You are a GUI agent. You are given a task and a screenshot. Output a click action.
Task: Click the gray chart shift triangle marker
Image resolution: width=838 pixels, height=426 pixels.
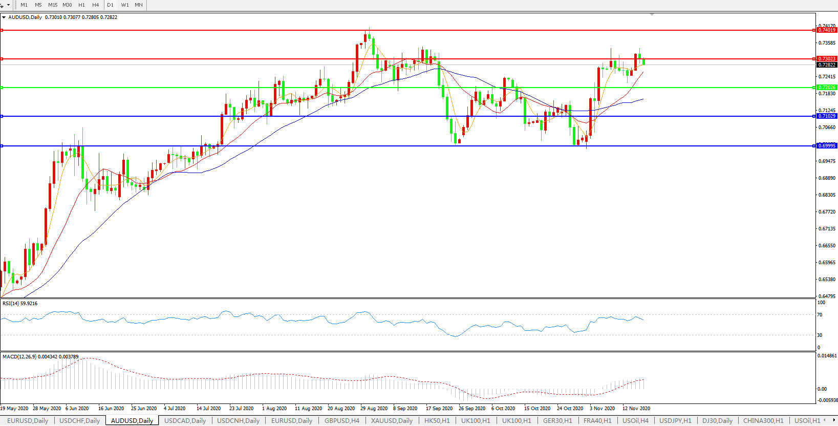pyautogui.click(x=652, y=14)
